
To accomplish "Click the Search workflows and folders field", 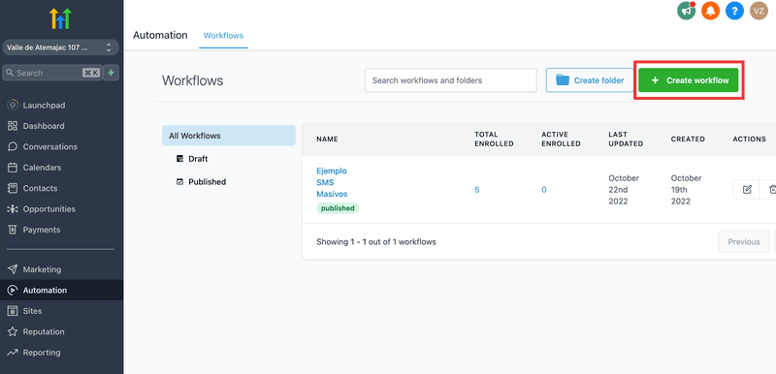I will [x=451, y=80].
